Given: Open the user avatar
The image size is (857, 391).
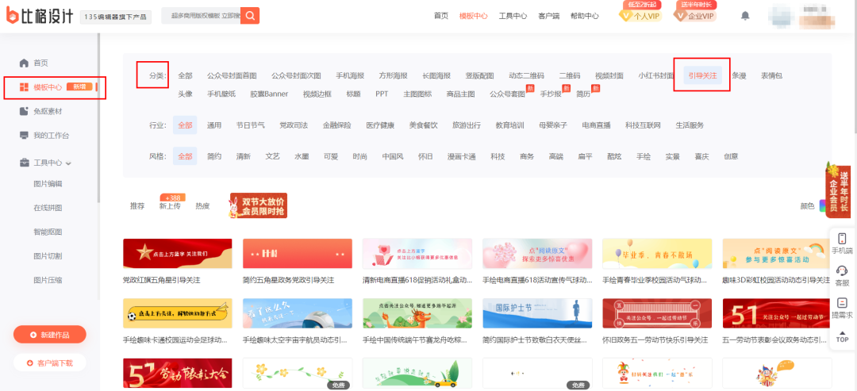Looking at the screenshot, I should tap(781, 17).
